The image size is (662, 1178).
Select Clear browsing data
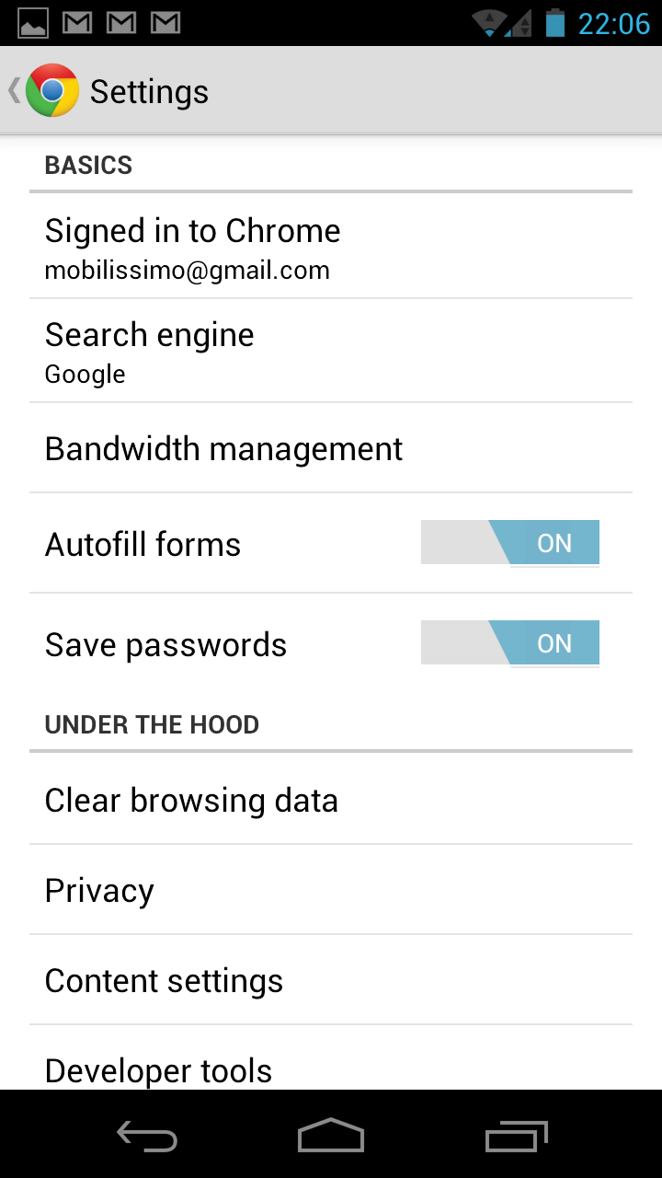[331, 800]
